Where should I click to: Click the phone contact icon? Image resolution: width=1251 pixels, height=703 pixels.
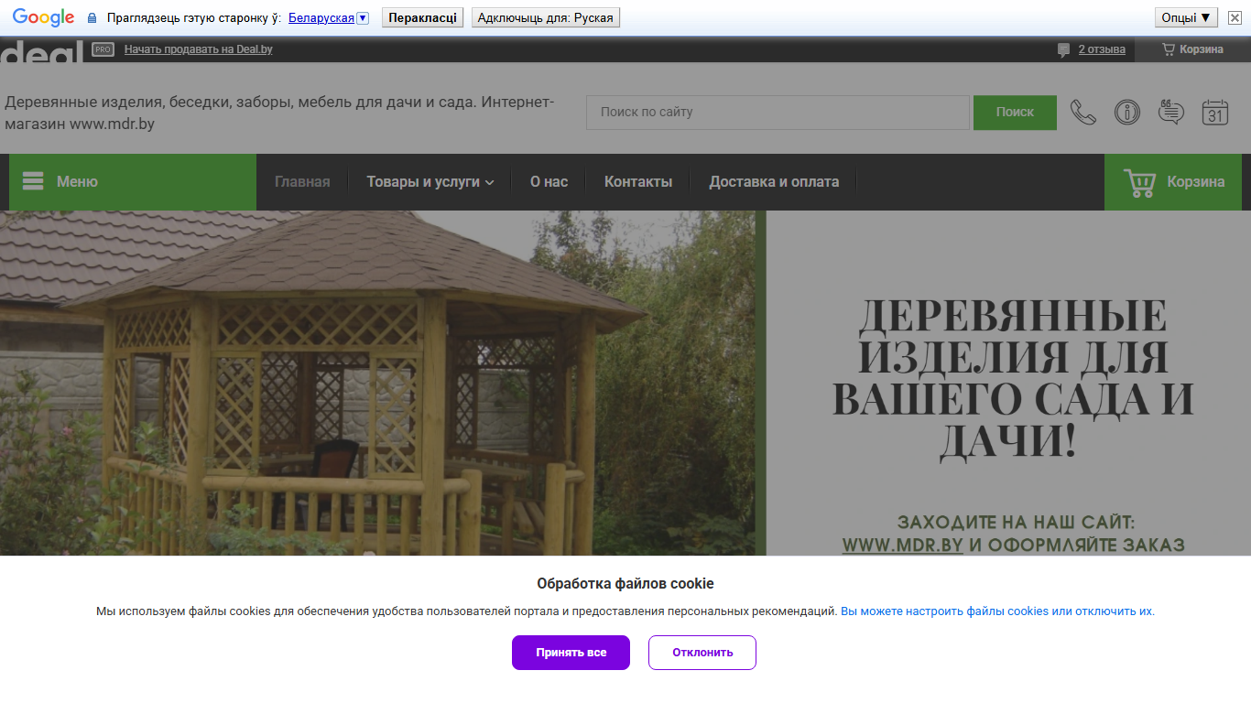click(x=1083, y=113)
